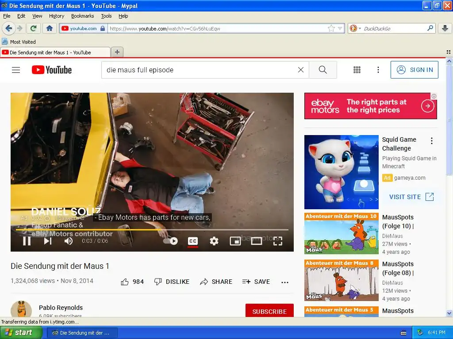Click the page scrollbar down arrow
The width and height of the screenshot is (453, 339).
449,313
